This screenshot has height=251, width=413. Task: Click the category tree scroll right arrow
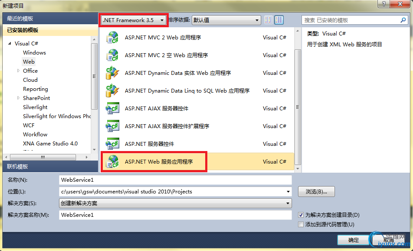[86, 157]
